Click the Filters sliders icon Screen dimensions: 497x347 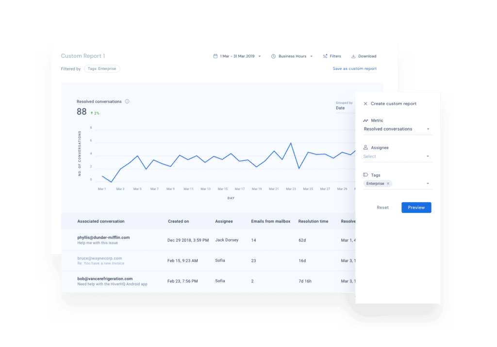point(325,56)
